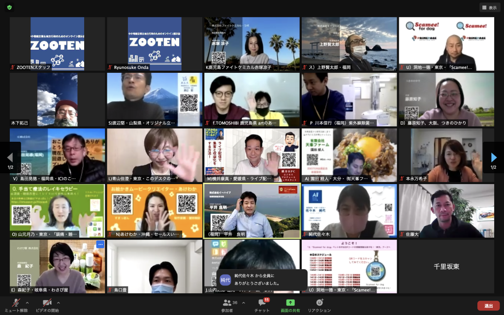The width and height of the screenshot is (504, 315).
Task: Unmute the microphone
Action: [x=15, y=305]
